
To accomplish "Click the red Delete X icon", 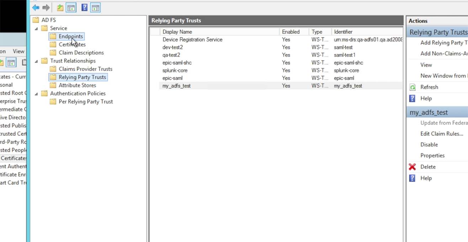I will tap(412, 167).
